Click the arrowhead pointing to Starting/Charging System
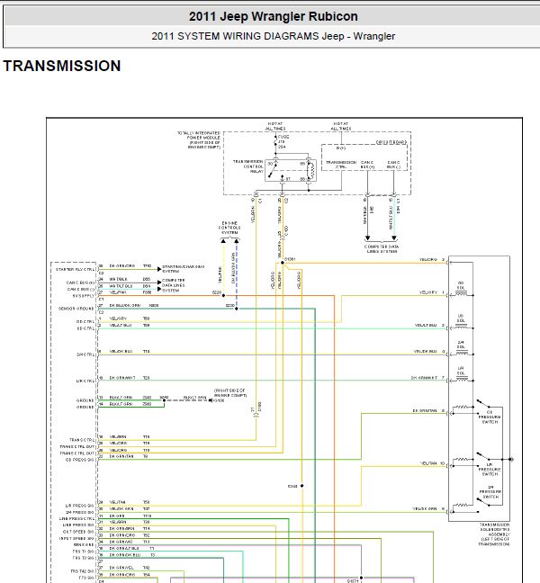 click(159, 269)
